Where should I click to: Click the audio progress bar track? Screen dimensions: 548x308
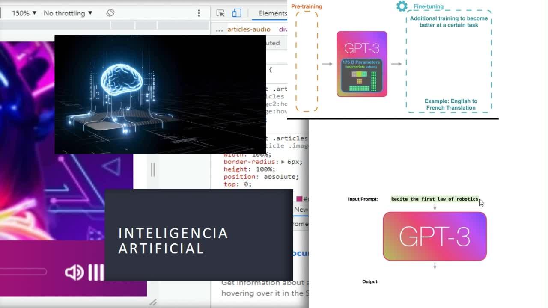[x=23, y=272]
